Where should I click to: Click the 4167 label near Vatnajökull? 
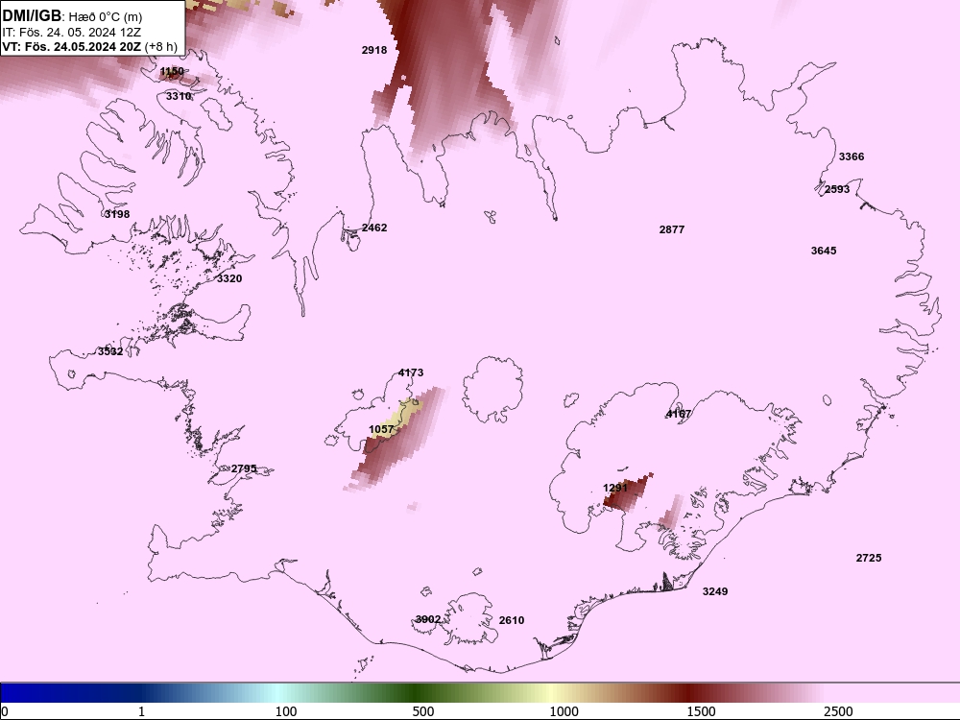point(678,414)
